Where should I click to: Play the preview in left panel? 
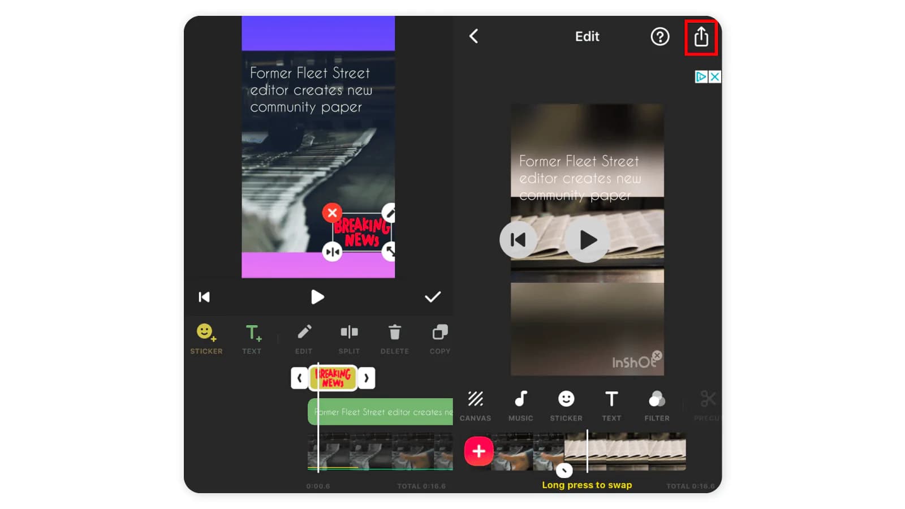317,297
